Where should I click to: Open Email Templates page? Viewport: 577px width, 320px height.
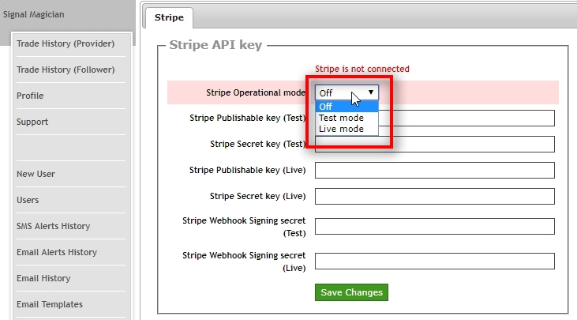click(x=50, y=304)
